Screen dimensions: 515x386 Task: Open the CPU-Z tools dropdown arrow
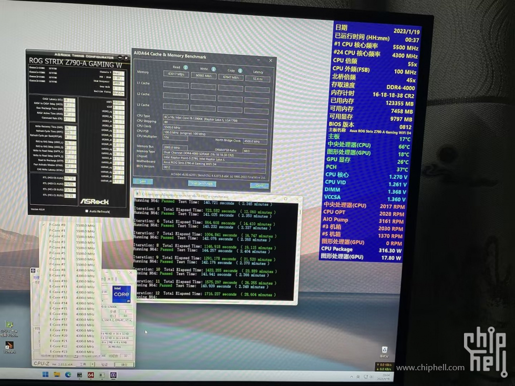point(93,364)
